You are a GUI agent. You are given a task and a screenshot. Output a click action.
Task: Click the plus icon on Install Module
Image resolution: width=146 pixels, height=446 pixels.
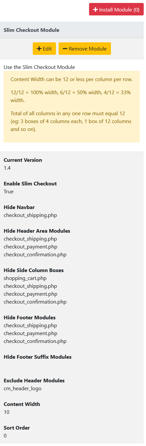pos(96,10)
